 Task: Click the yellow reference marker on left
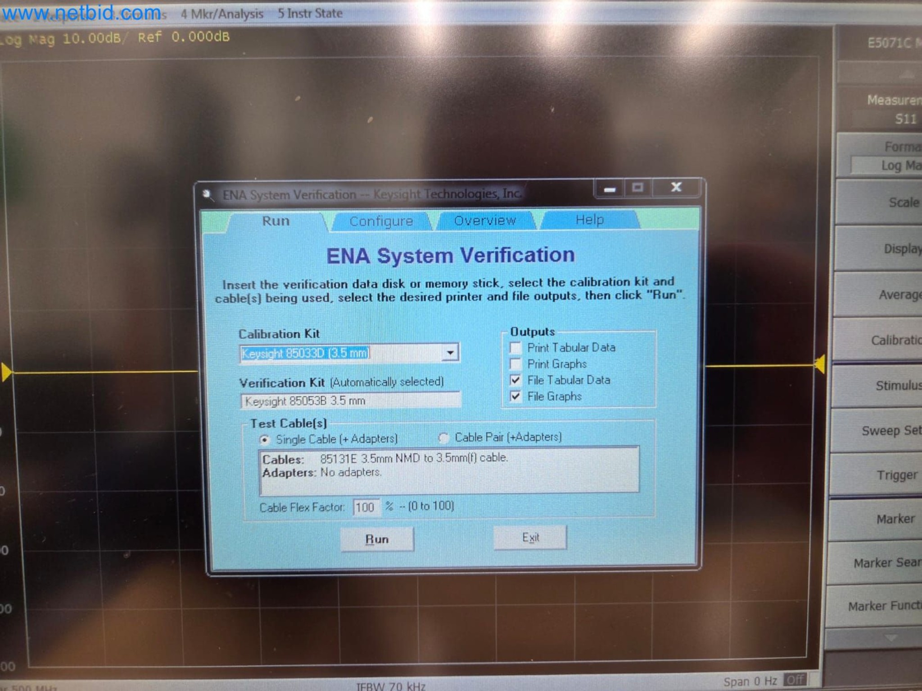point(6,372)
